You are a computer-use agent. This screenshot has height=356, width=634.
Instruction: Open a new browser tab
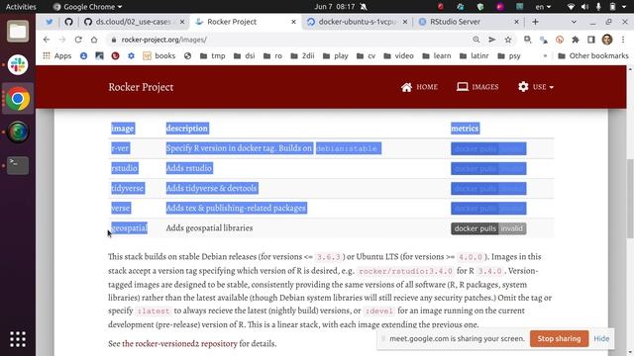pos(535,22)
